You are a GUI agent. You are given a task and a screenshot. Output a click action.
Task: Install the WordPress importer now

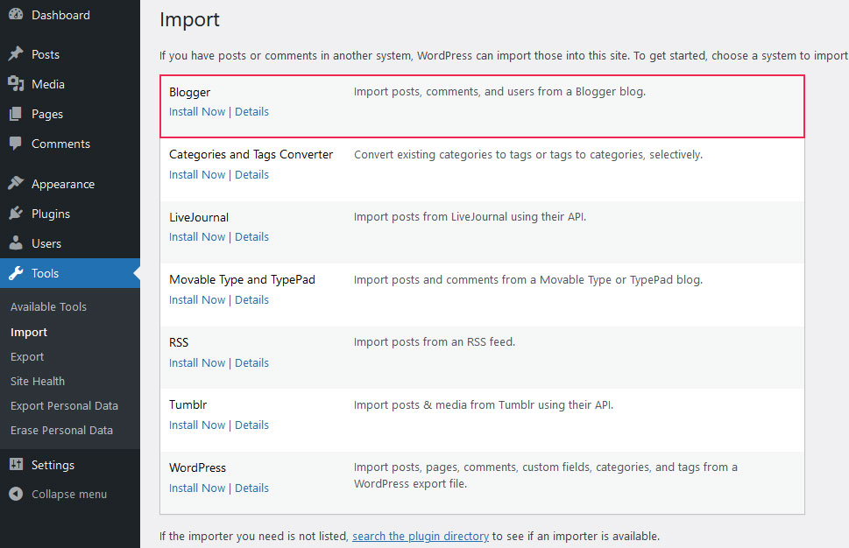197,488
